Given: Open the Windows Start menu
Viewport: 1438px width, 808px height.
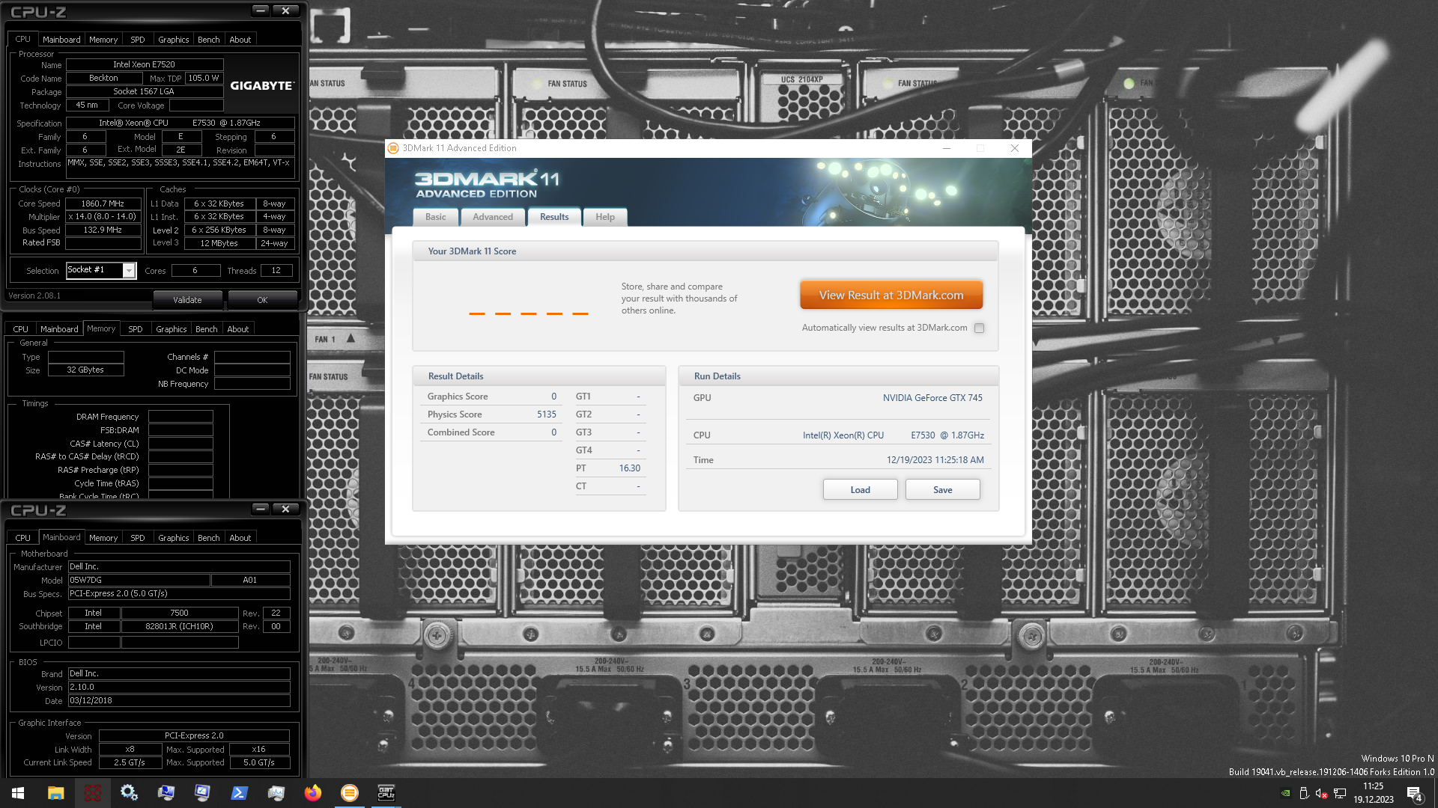Looking at the screenshot, I should pyautogui.click(x=18, y=793).
